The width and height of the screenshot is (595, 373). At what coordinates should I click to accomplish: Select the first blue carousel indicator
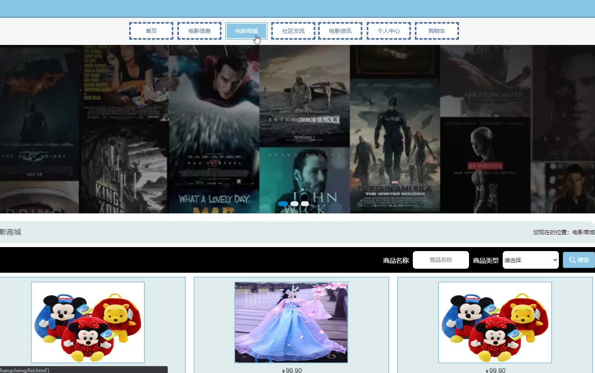point(283,204)
